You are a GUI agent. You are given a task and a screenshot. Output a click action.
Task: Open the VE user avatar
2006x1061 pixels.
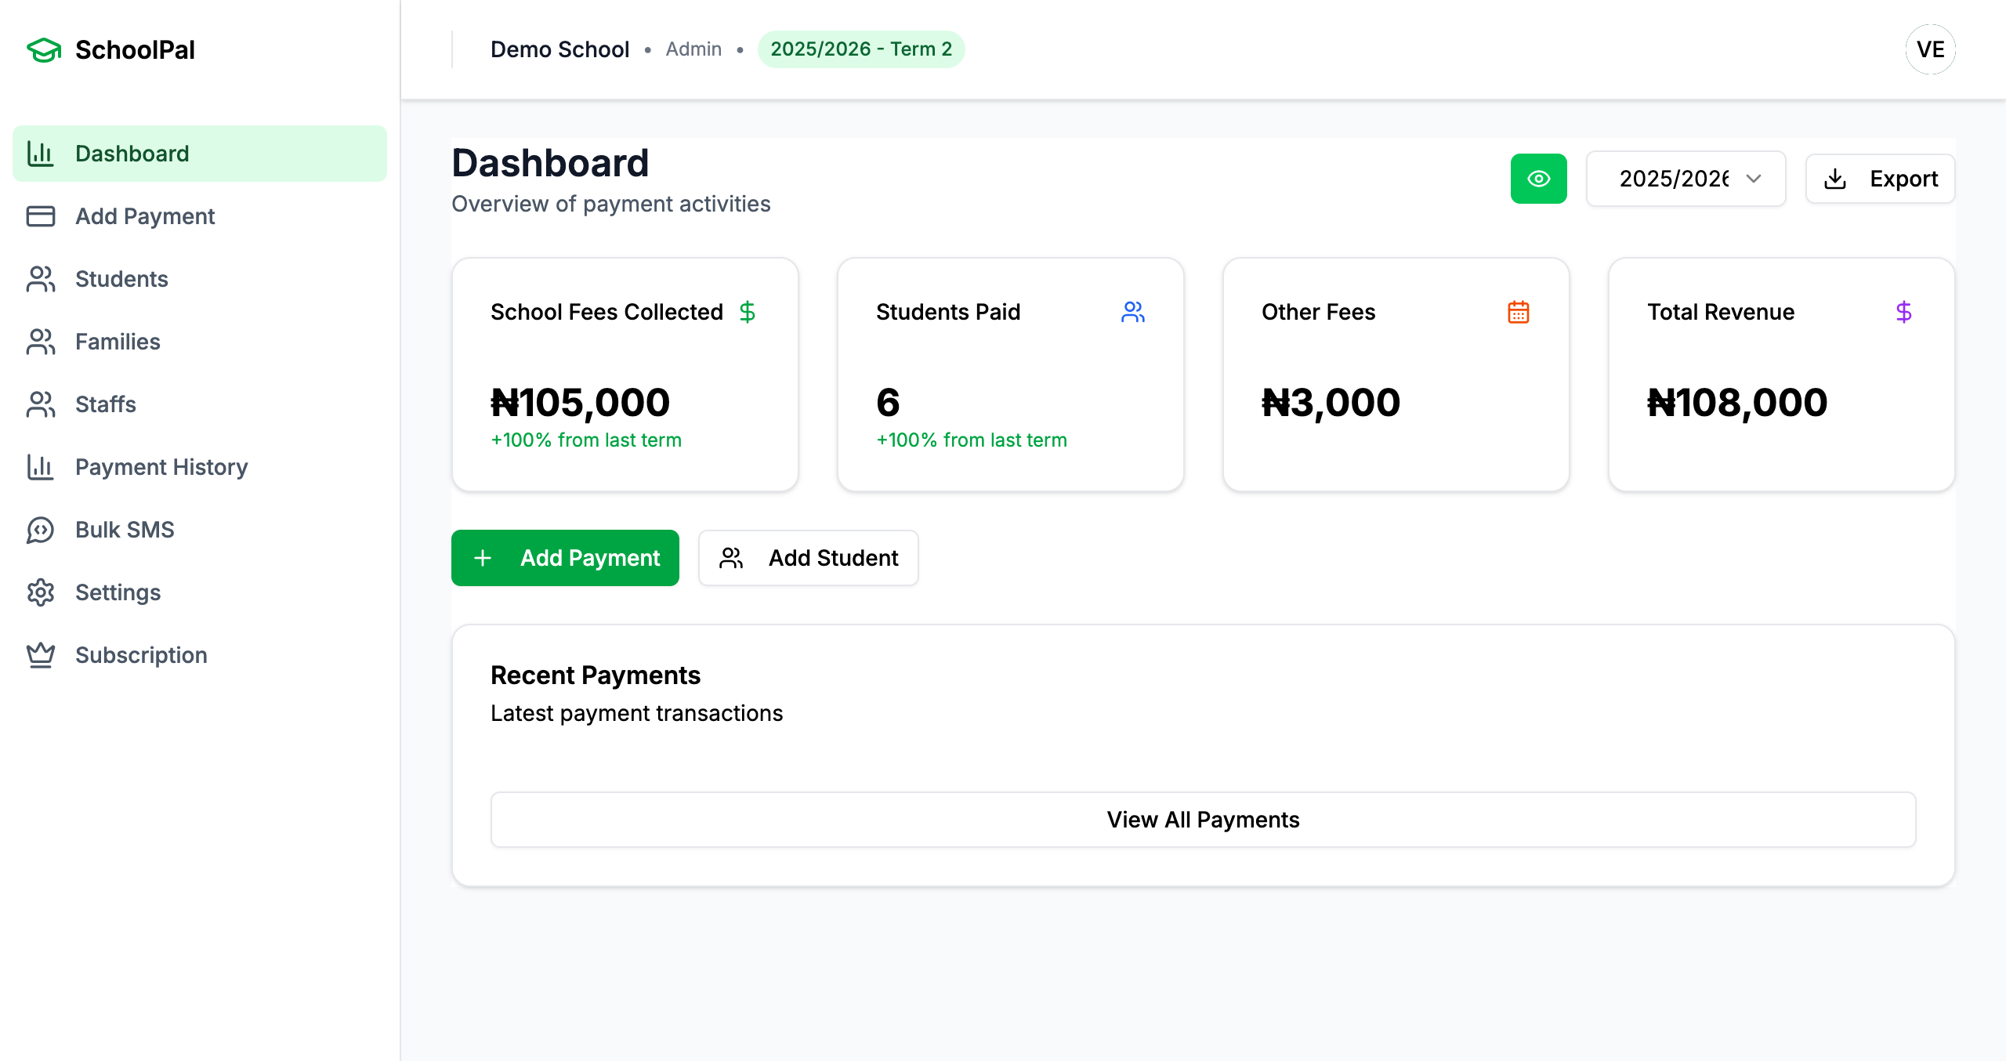click(1930, 49)
